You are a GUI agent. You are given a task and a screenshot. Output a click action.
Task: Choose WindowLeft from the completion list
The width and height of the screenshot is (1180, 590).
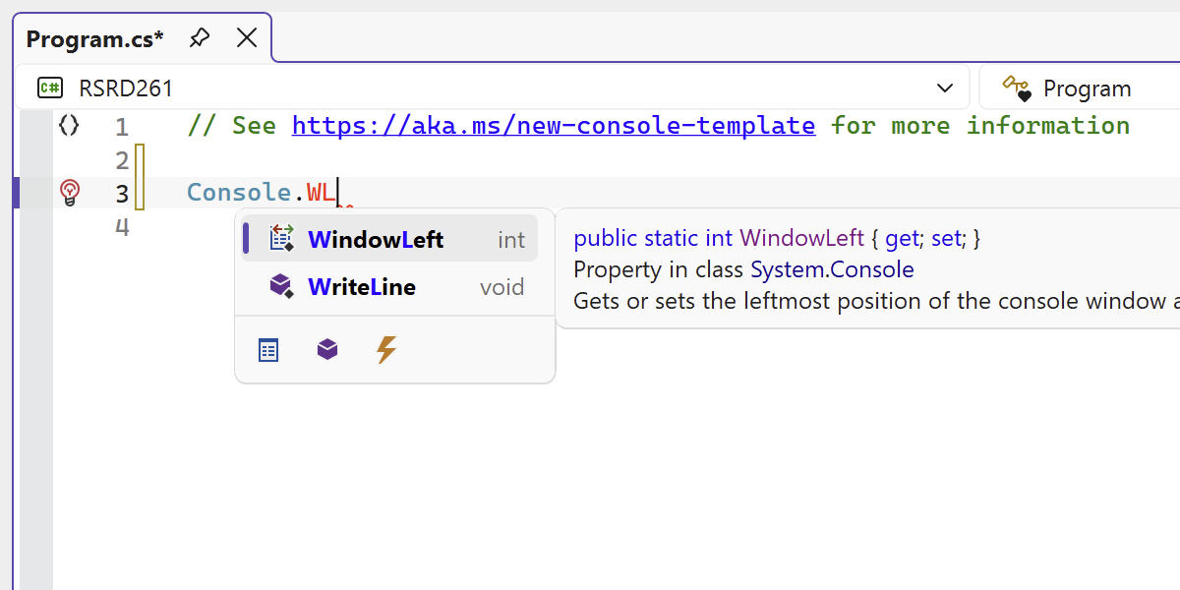click(376, 239)
